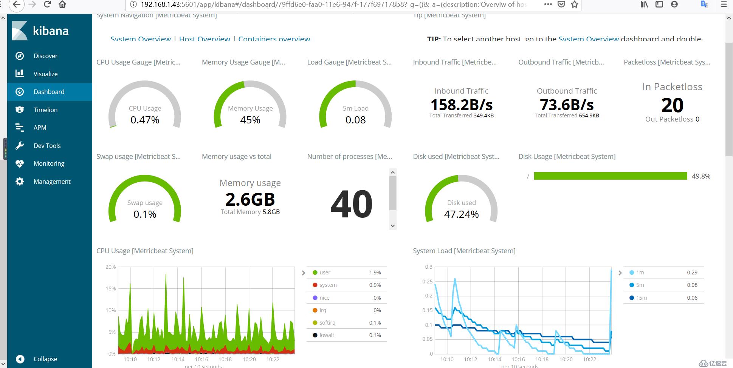Open Discover via compass icon
This screenshot has width=733, height=368.
tap(20, 56)
